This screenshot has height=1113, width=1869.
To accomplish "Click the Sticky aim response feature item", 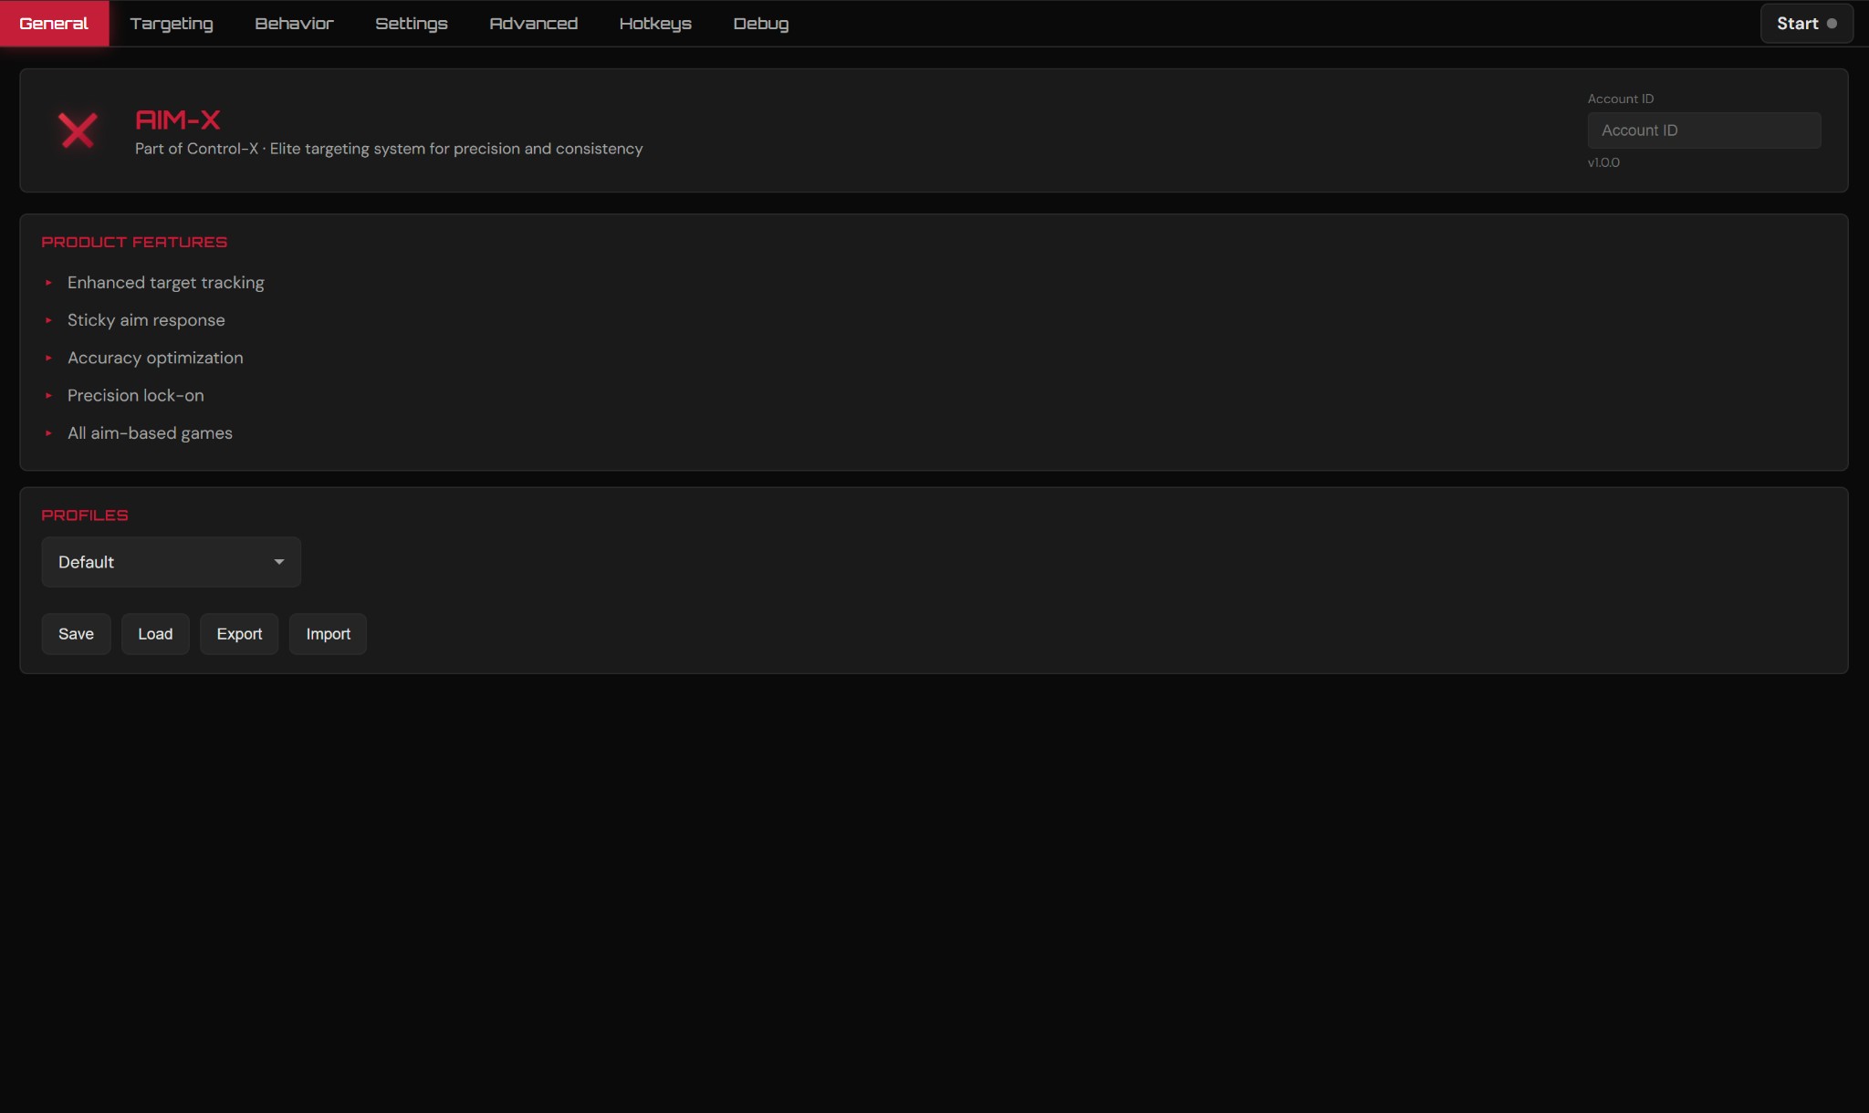I will (146, 320).
